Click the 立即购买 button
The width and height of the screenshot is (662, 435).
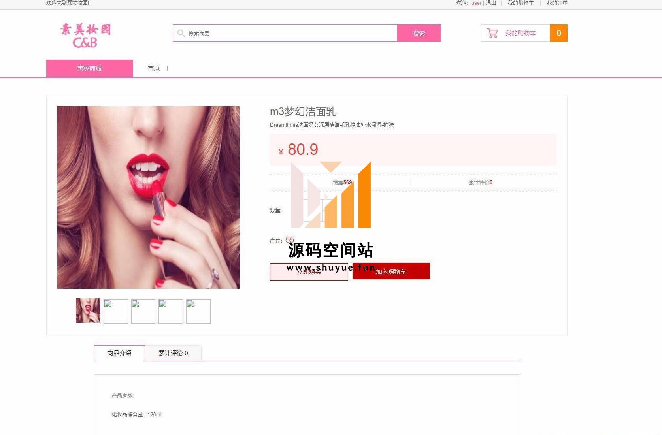tap(309, 272)
